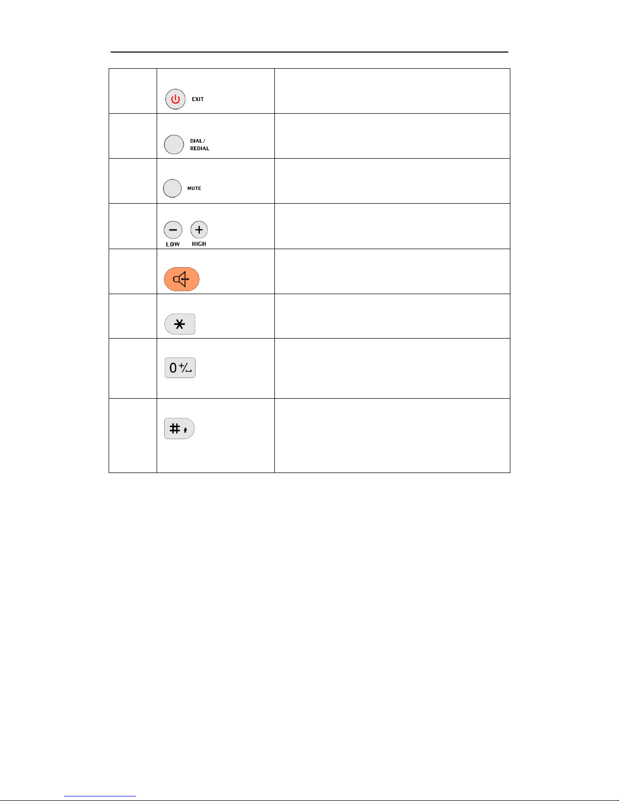The width and height of the screenshot is (619, 801).
Task: Click empty description cell beside zero key
Action: pyautogui.click(x=392, y=368)
